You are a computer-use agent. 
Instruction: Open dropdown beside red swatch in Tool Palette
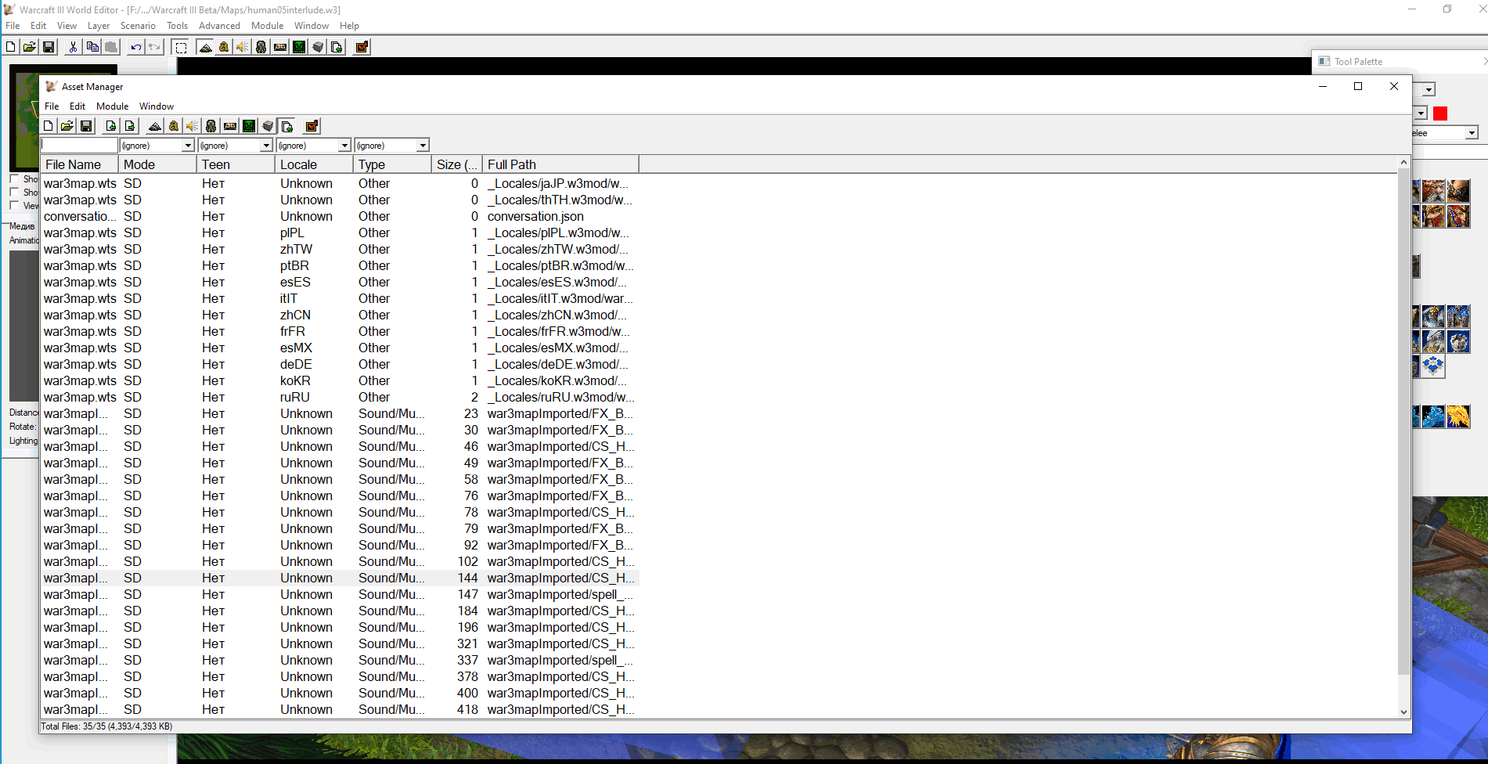click(1421, 114)
